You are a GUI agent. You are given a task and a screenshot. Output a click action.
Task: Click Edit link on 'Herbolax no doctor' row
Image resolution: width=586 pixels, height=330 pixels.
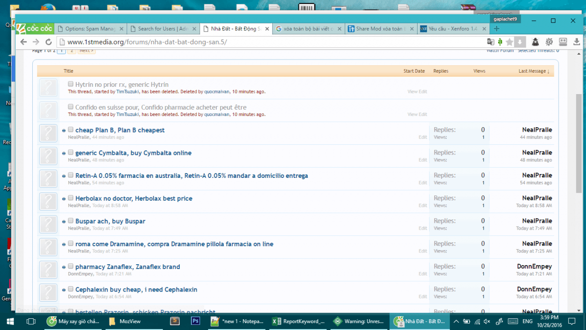[x=423, y=206]
